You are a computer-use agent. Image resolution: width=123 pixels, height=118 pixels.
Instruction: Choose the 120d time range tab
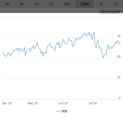tap(85, 4)
